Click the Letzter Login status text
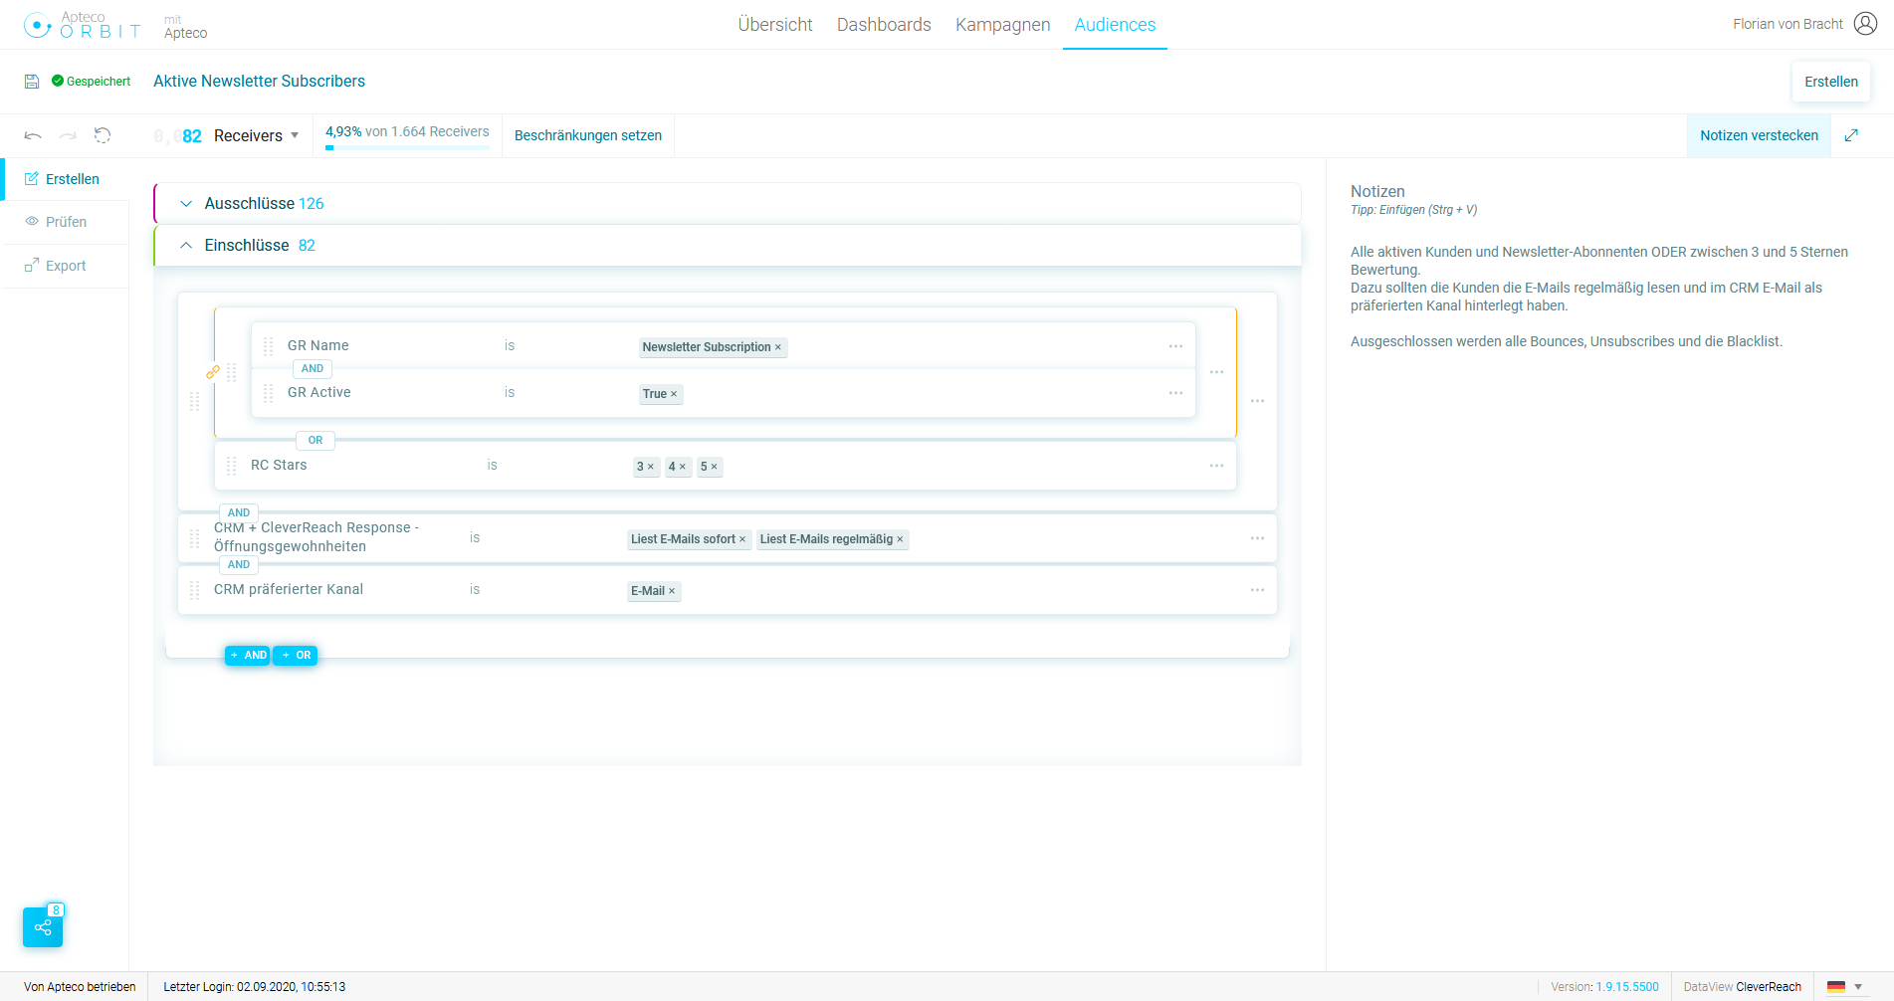The image size is (1894, 1001). pyautogui.click(x=254, y=987)
